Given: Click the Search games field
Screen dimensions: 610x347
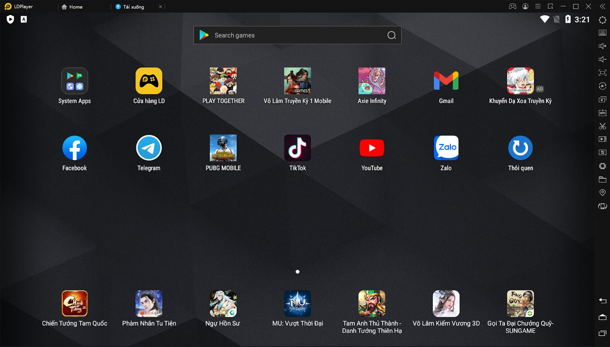Looking at the screenshot, I should (297, 35).
